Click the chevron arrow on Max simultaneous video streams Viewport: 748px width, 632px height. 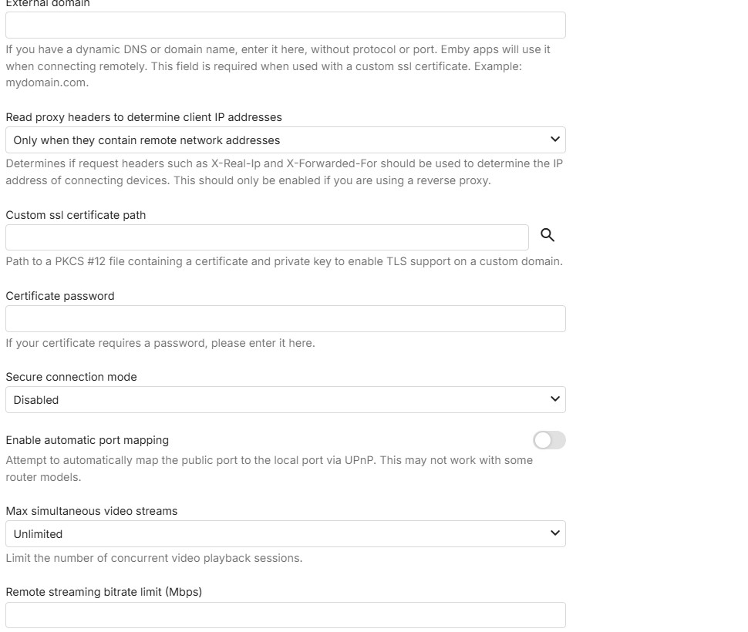[554, 533]
